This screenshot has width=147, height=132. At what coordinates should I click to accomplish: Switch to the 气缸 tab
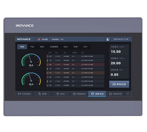[32, 47]
